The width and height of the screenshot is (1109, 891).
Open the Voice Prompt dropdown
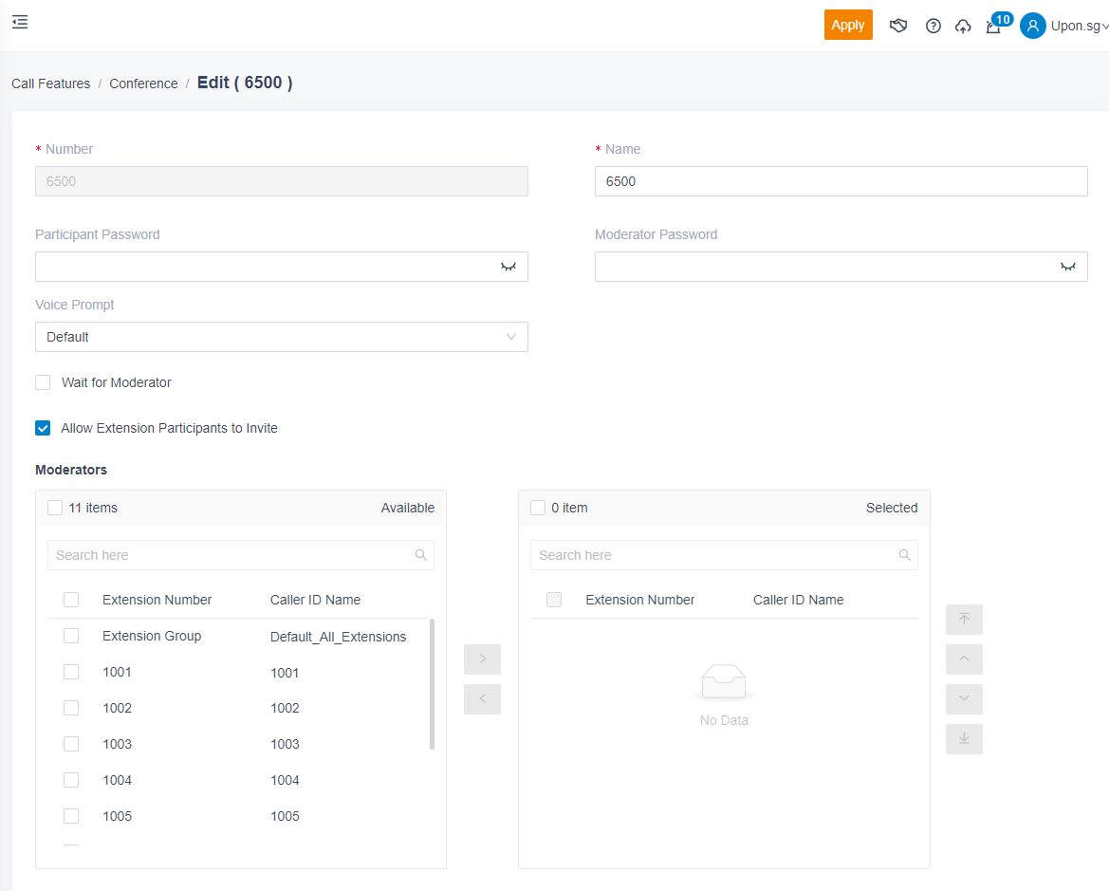281,337
